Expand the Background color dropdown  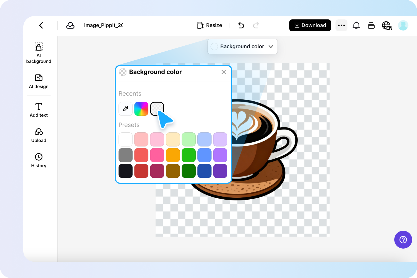[x=271, y=47]
